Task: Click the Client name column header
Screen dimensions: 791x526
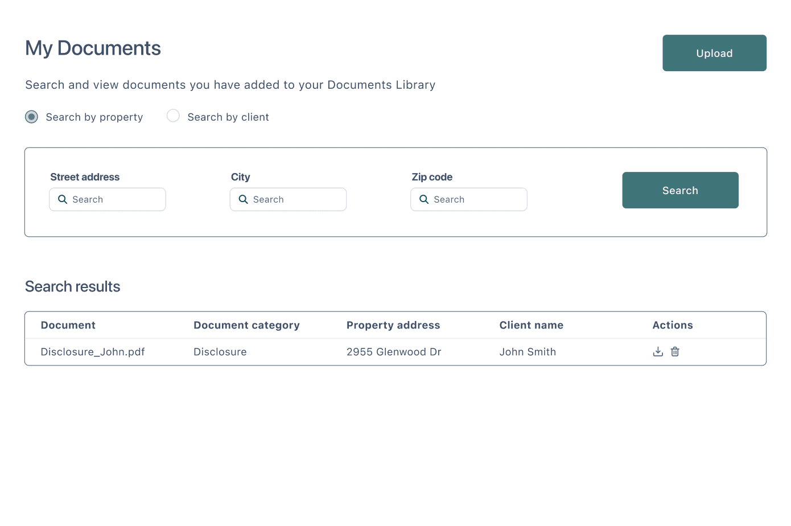Action: click(531, 324)
